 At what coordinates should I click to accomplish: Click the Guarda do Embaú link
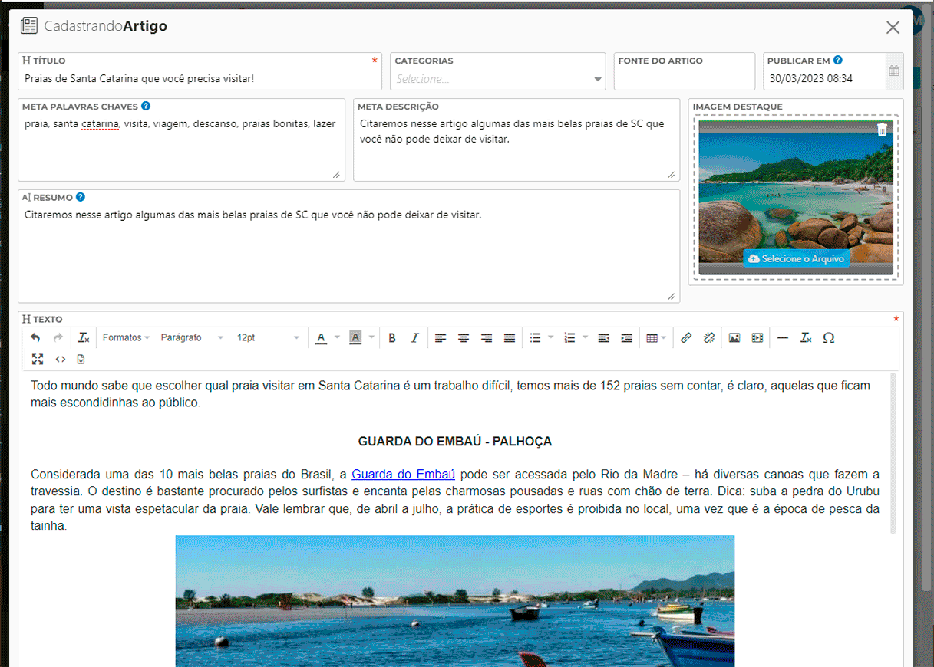pos(404,474)
